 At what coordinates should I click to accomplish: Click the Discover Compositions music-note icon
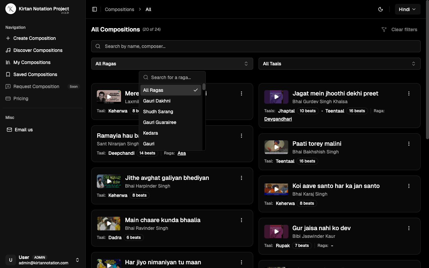[7, 50]
